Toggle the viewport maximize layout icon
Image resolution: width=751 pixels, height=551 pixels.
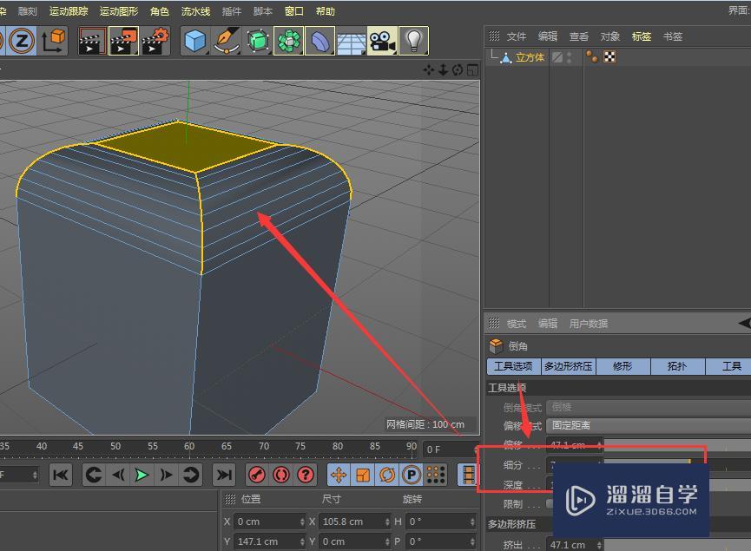472,70
